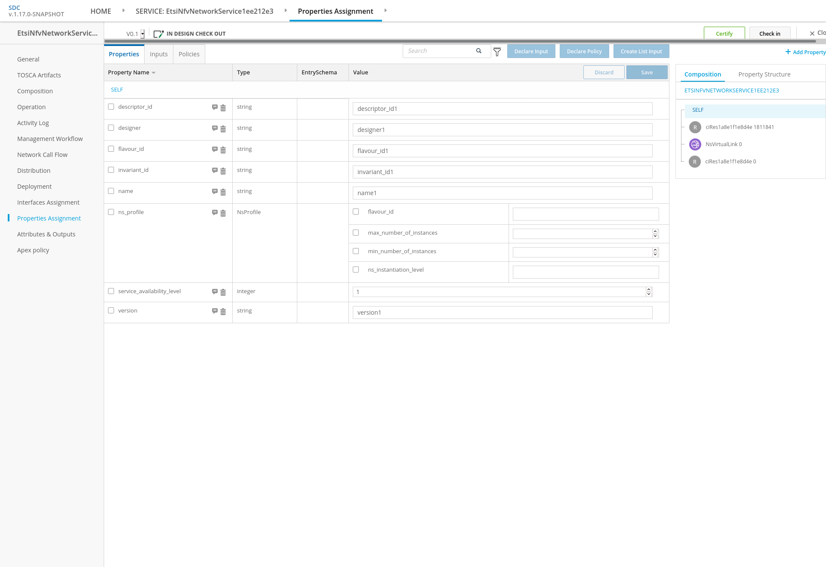Image resolution: width=826 pixels, height=567 pixels.
Task: Click the Certify button
Action: point(724,34)
